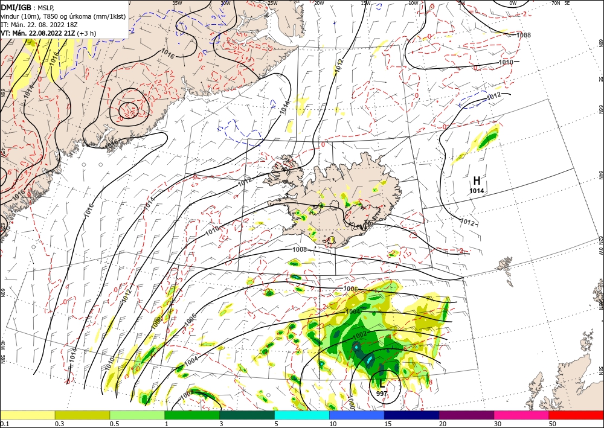Pick the cyan 5 mm legend swatch
Image resolution: width=604 pixels, height=428 pixels.
pos(302,415)
